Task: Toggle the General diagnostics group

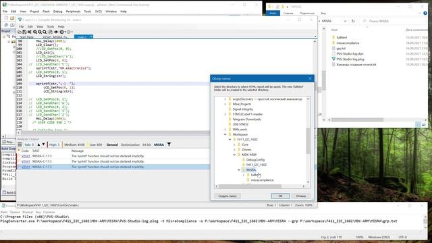Action: tap(112, 144)
